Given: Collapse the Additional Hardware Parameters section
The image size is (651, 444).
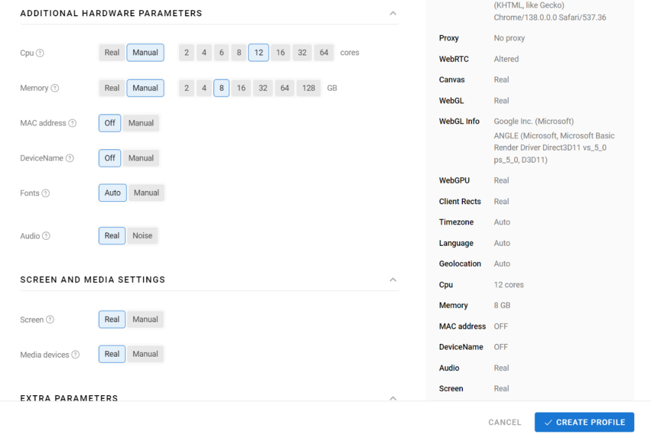Looking at the screenshot, I should coord(393,13).
